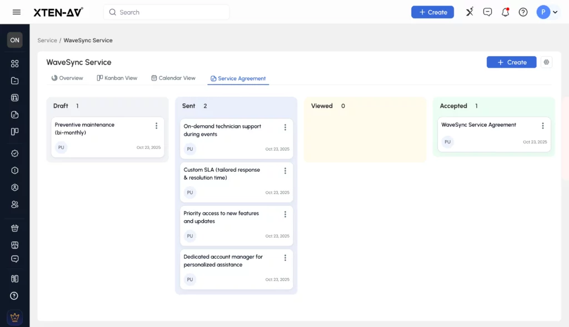Click PU avatar on Preventive maintenance card

click(x=61, y=147)
